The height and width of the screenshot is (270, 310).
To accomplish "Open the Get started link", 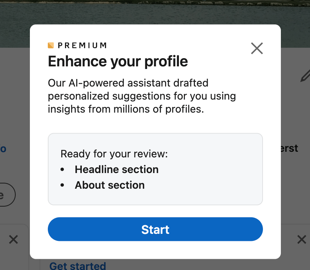I will coord(78,266).
